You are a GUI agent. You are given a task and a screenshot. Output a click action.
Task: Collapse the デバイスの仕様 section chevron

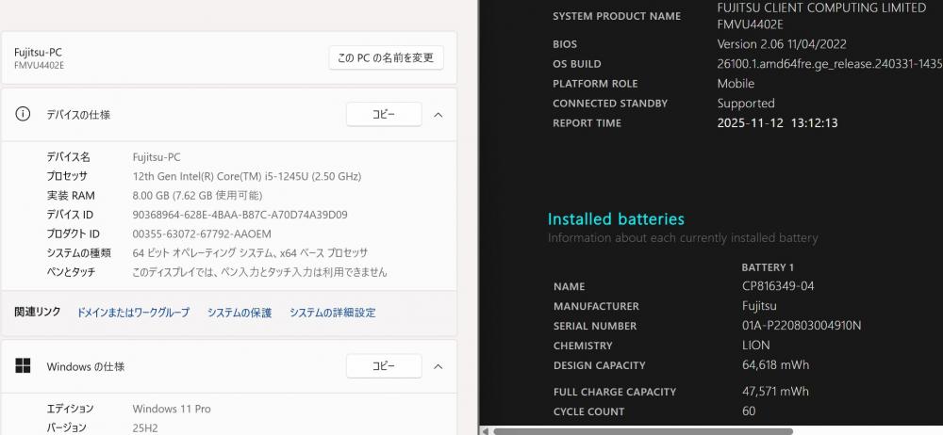tap(438, 115)
